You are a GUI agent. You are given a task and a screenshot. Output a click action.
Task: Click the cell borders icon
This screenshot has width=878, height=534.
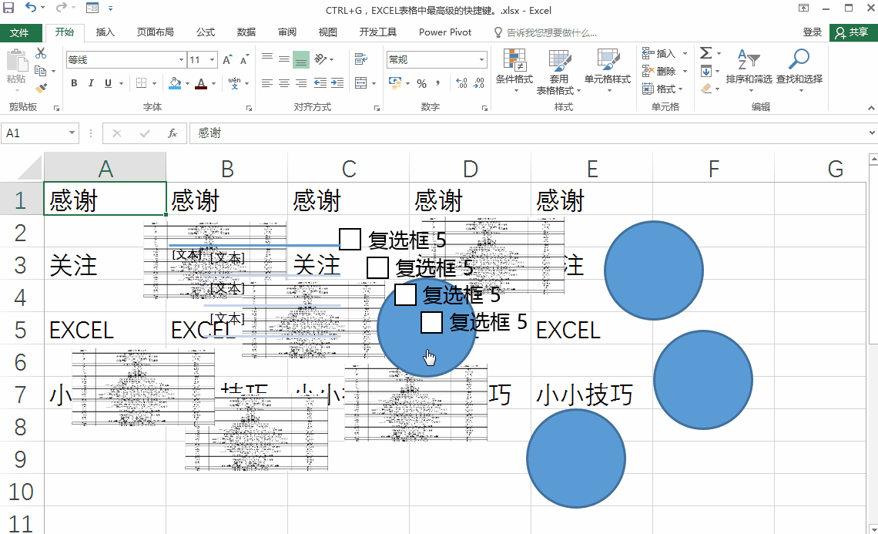[142, 83]
